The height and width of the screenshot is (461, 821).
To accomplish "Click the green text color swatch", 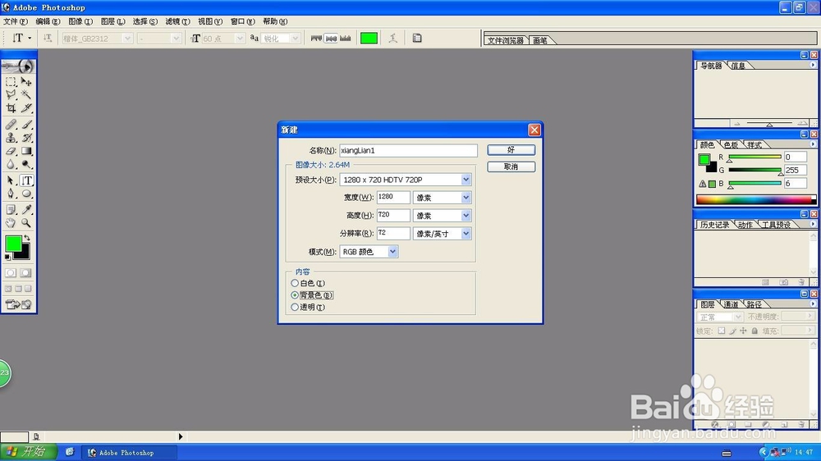I will (x=369, y=39).
